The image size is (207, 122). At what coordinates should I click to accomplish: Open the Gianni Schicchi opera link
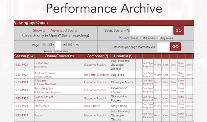(x=44, y=97)
